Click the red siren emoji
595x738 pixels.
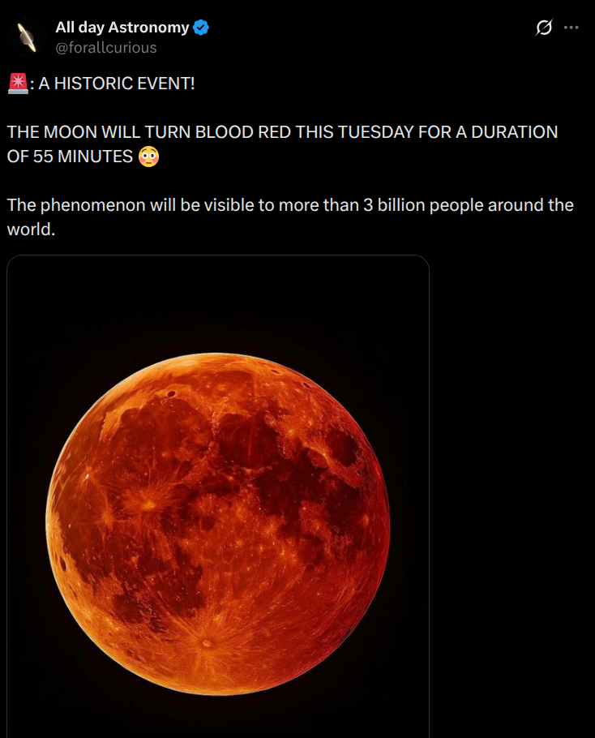click(x=18, y=83)
